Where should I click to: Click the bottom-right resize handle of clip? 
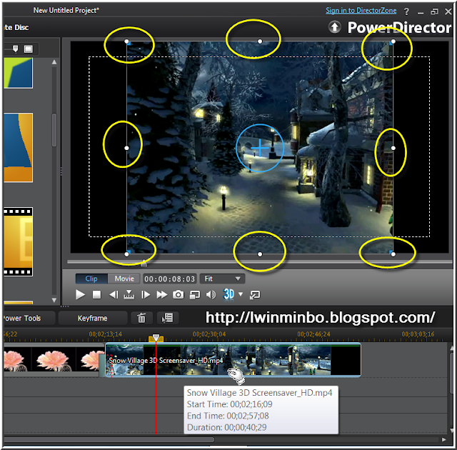[393, 254]
